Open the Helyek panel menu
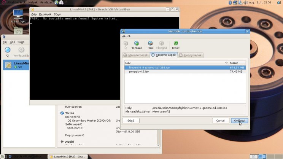This screenshot has height=159, width=283. point(33,2)
